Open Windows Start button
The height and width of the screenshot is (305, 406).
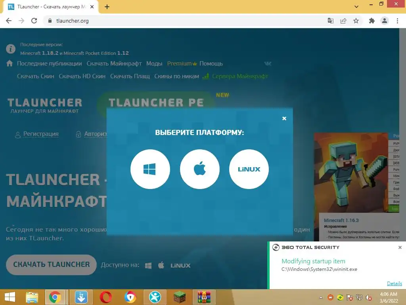10,297
